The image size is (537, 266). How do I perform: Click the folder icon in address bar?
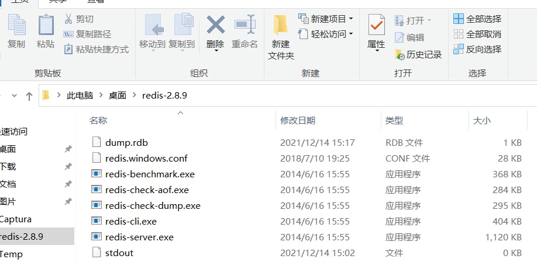(x=46, y=95)
